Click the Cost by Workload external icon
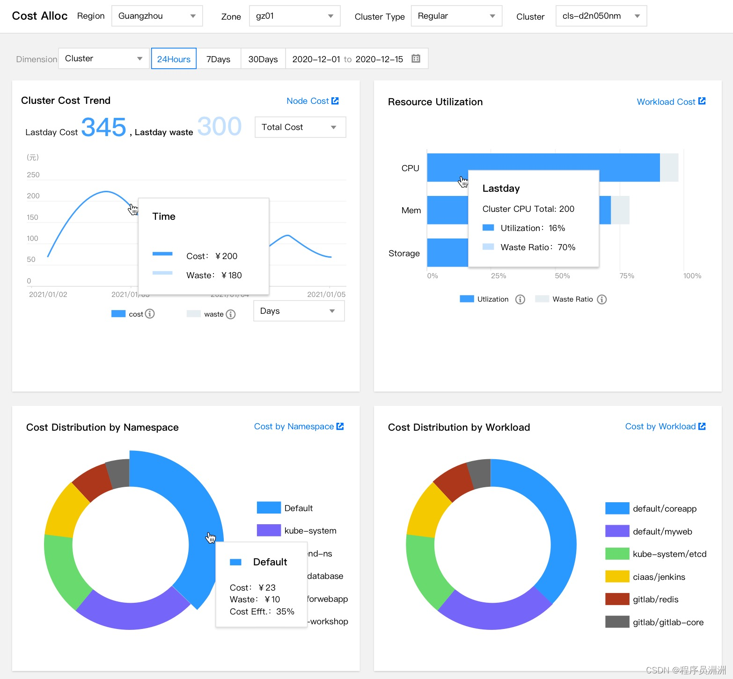Viewport: 733px width, 679px height. (x=702, y=426)
